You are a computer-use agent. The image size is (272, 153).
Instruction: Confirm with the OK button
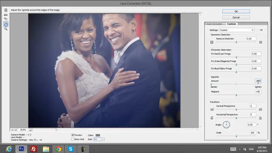point(236,11)
